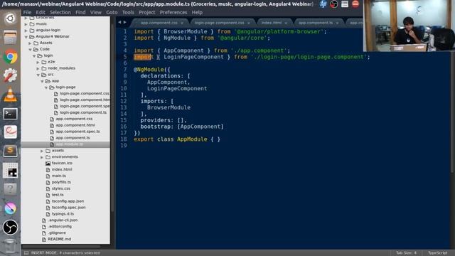
Task: Switch to the app.component.css tab
Action: point(159,23)
